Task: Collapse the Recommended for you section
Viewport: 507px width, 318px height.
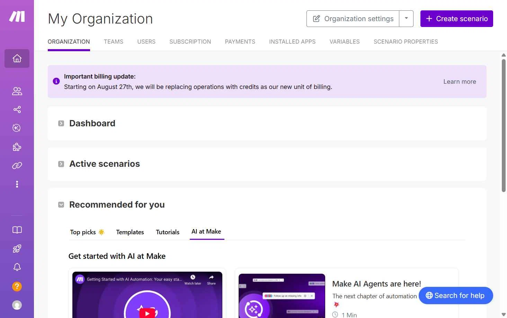Action: (x=61, y=205)
